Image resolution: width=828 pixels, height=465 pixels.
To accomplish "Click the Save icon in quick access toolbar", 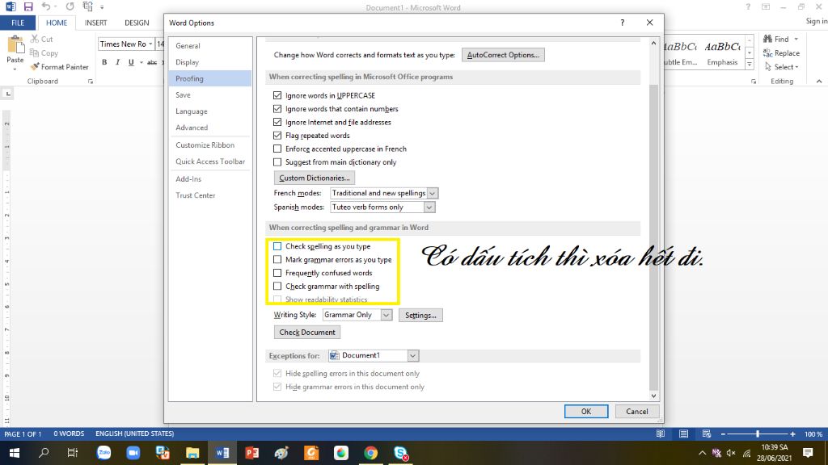I will tap(28, 6).
